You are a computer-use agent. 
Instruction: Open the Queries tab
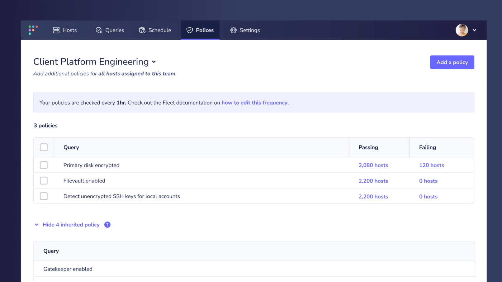(110, 30)
